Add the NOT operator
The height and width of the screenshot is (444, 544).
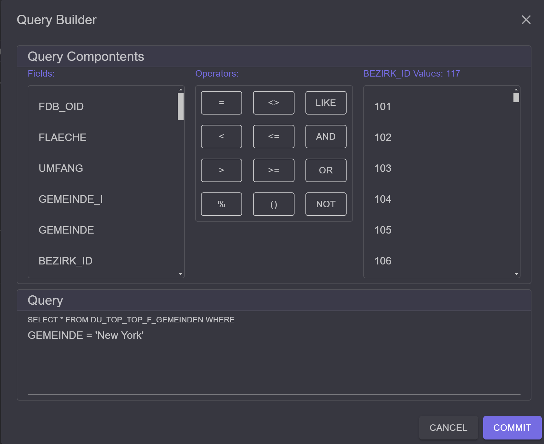(x=326, y=204)
